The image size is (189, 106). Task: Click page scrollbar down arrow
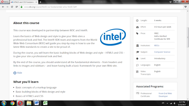[x=188, y=99]
